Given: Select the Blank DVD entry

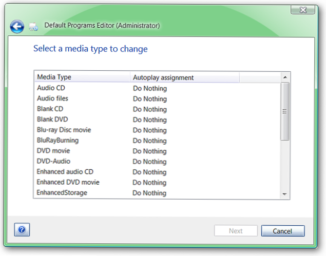Looking at the screenshot, I should 158,120.
